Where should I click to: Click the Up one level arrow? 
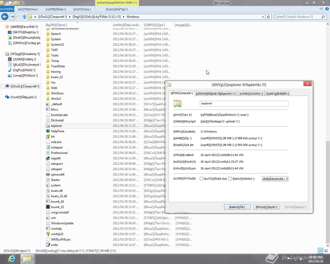(x=24, y=17)
